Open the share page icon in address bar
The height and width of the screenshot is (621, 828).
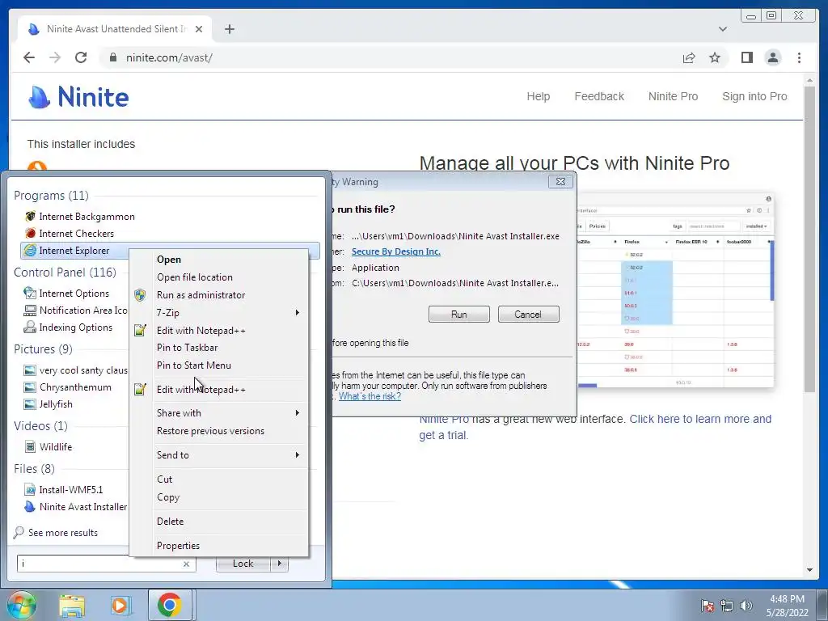tap(689, 57)
